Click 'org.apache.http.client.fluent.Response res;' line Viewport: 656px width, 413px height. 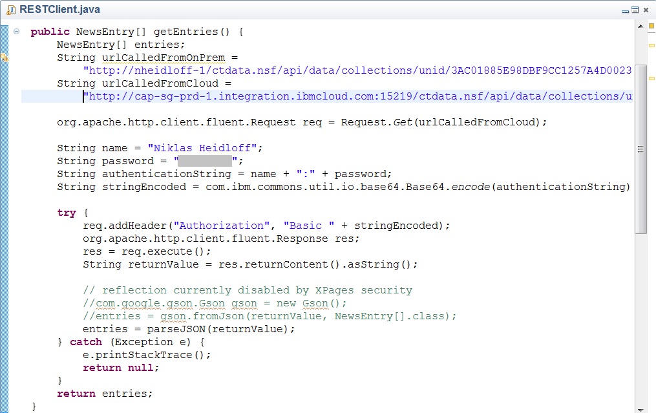[x=221, y=239]
